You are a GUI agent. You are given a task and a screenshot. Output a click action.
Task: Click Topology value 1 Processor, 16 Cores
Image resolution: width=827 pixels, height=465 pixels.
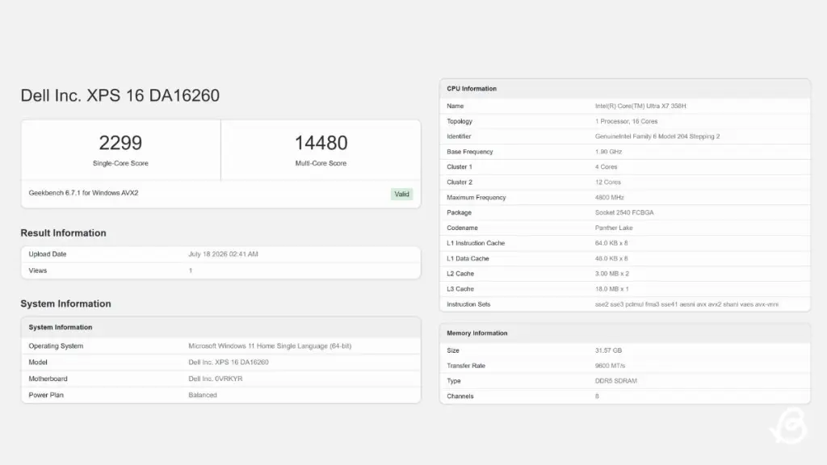pyautogui.click(x=626, y=121)
